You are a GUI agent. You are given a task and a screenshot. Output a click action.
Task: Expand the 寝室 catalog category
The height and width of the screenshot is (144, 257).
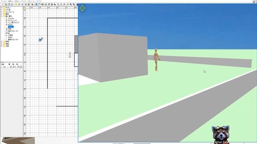(x=2, y=44)
